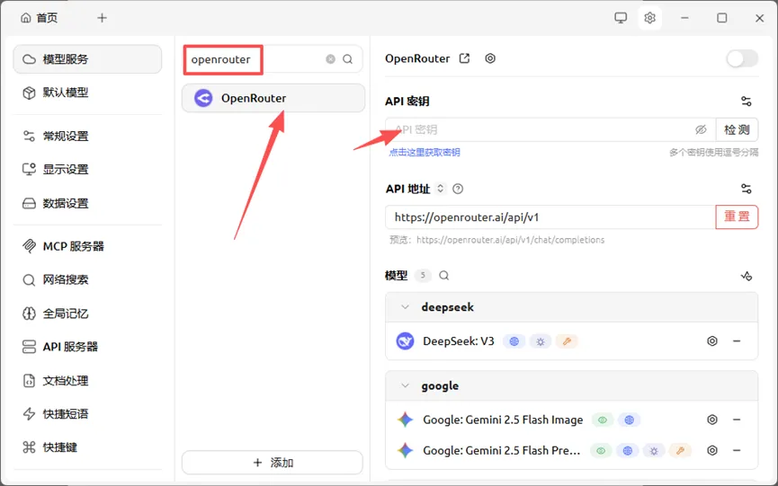Screen dimensions: 778x486
Task: Click tool-use wrench tag on DeepSeek: V3
Action: point(567,341)
